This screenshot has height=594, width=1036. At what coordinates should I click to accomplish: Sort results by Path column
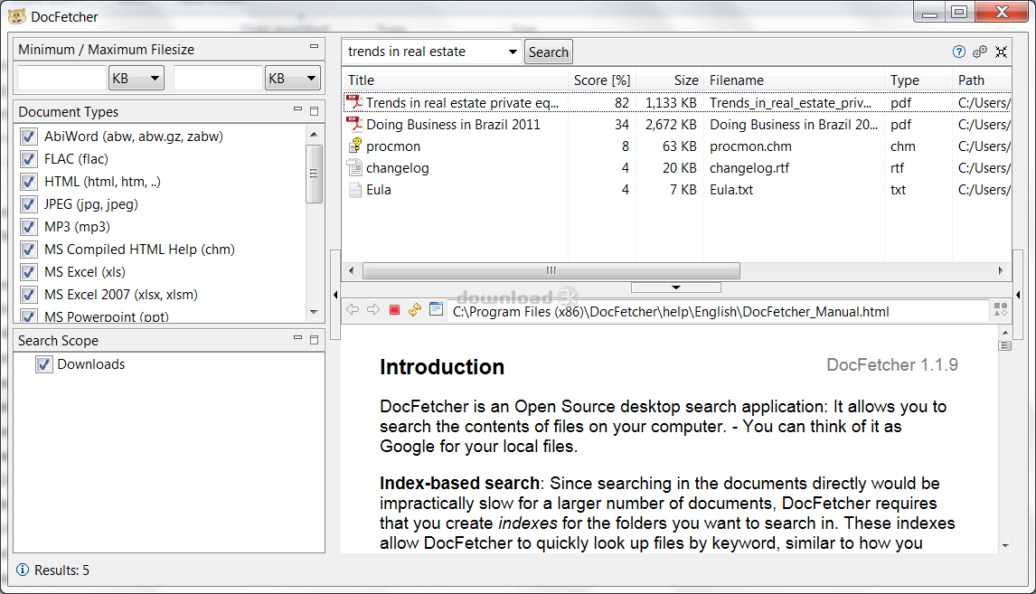click(982, 80)
